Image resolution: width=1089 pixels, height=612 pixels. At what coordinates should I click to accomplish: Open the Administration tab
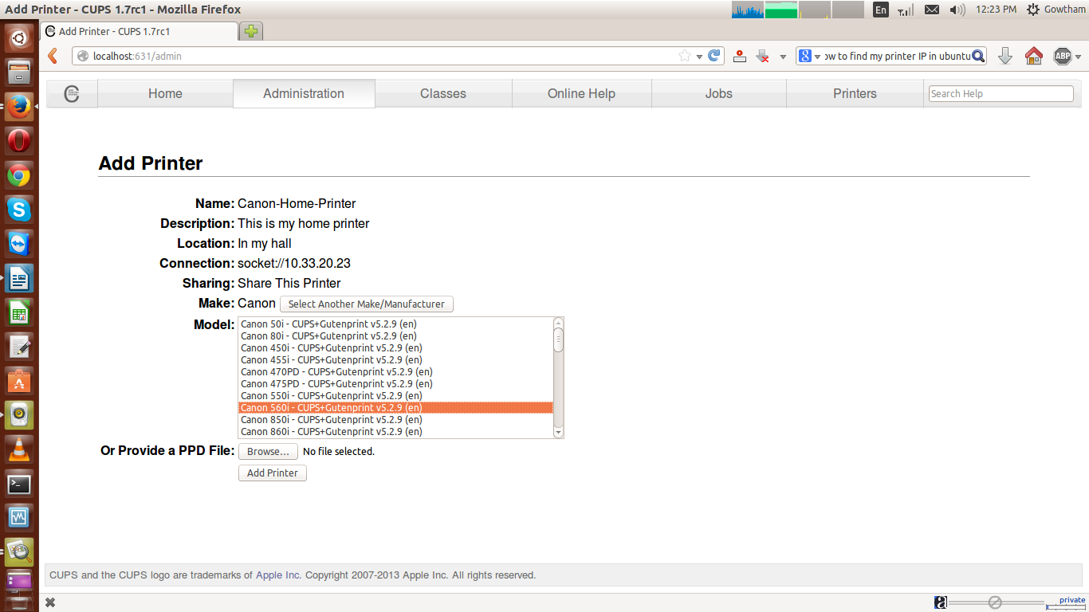[304, 93]
